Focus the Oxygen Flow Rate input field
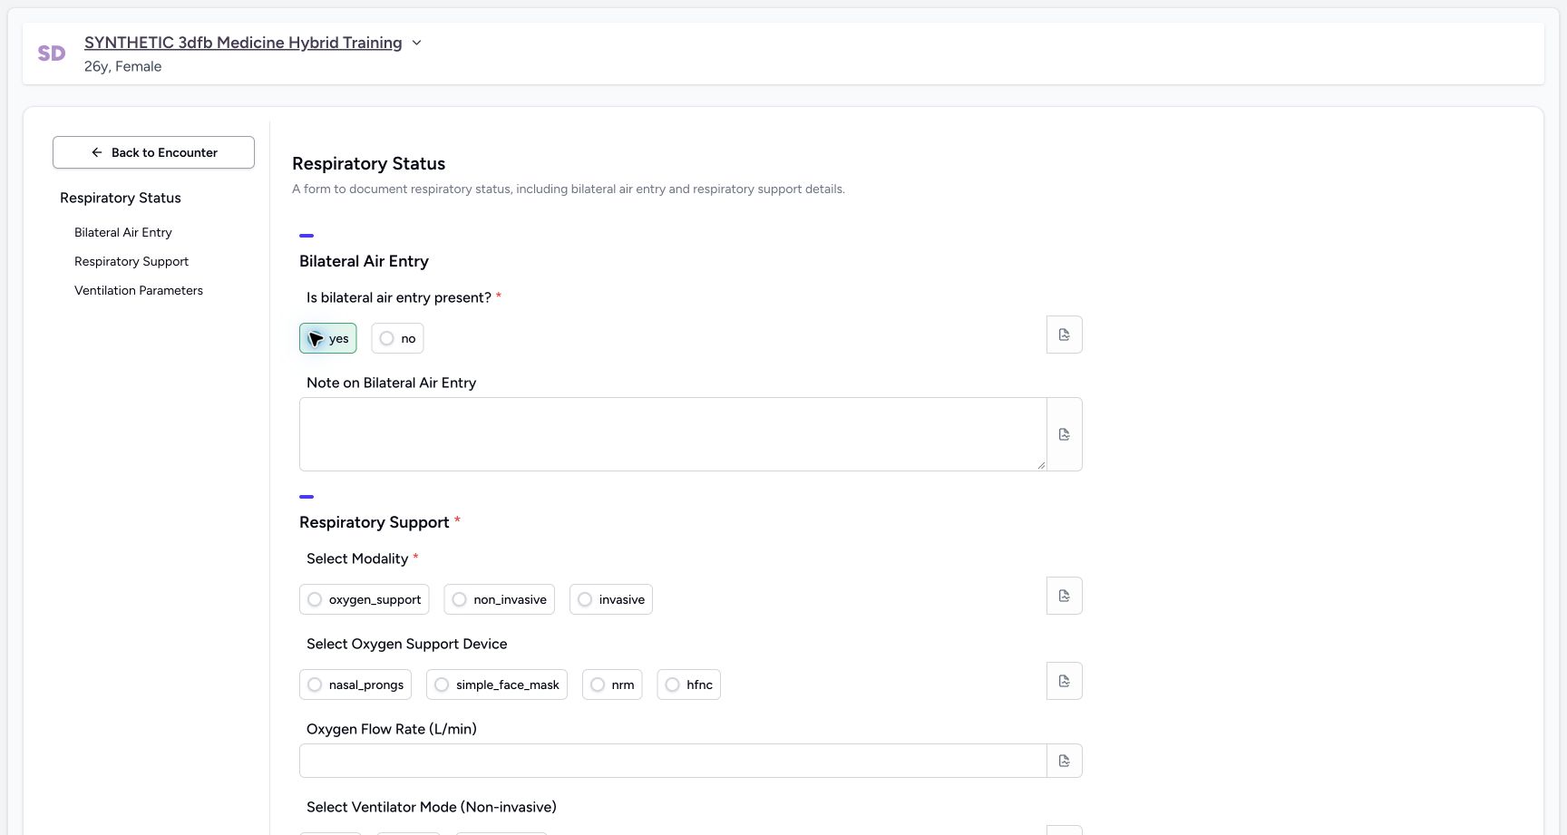 point(673,761)
